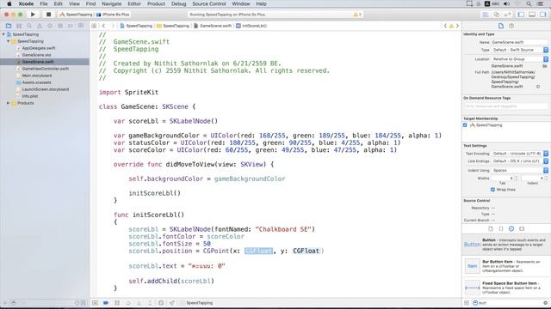The height and width of the screenshot is (309, 551).
Task: Open the Symbol navigator icon
Action: point(19,26)
